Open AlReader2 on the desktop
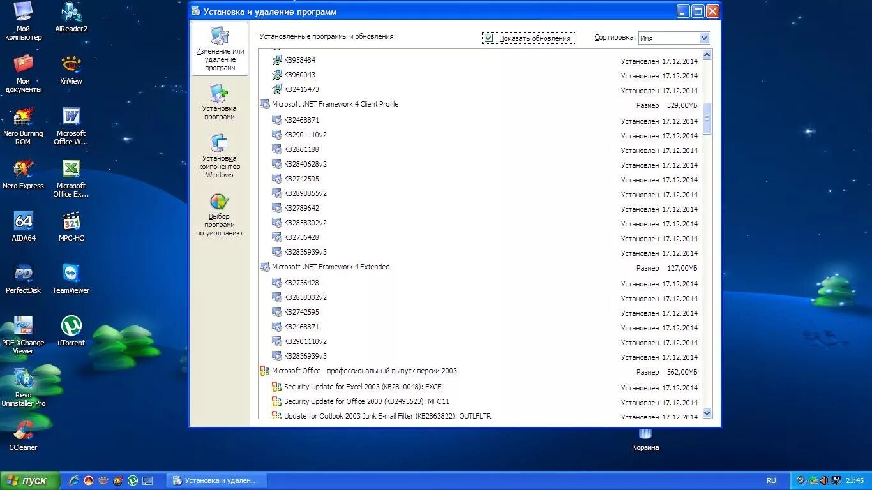872x490 pixels. [71, 17]
